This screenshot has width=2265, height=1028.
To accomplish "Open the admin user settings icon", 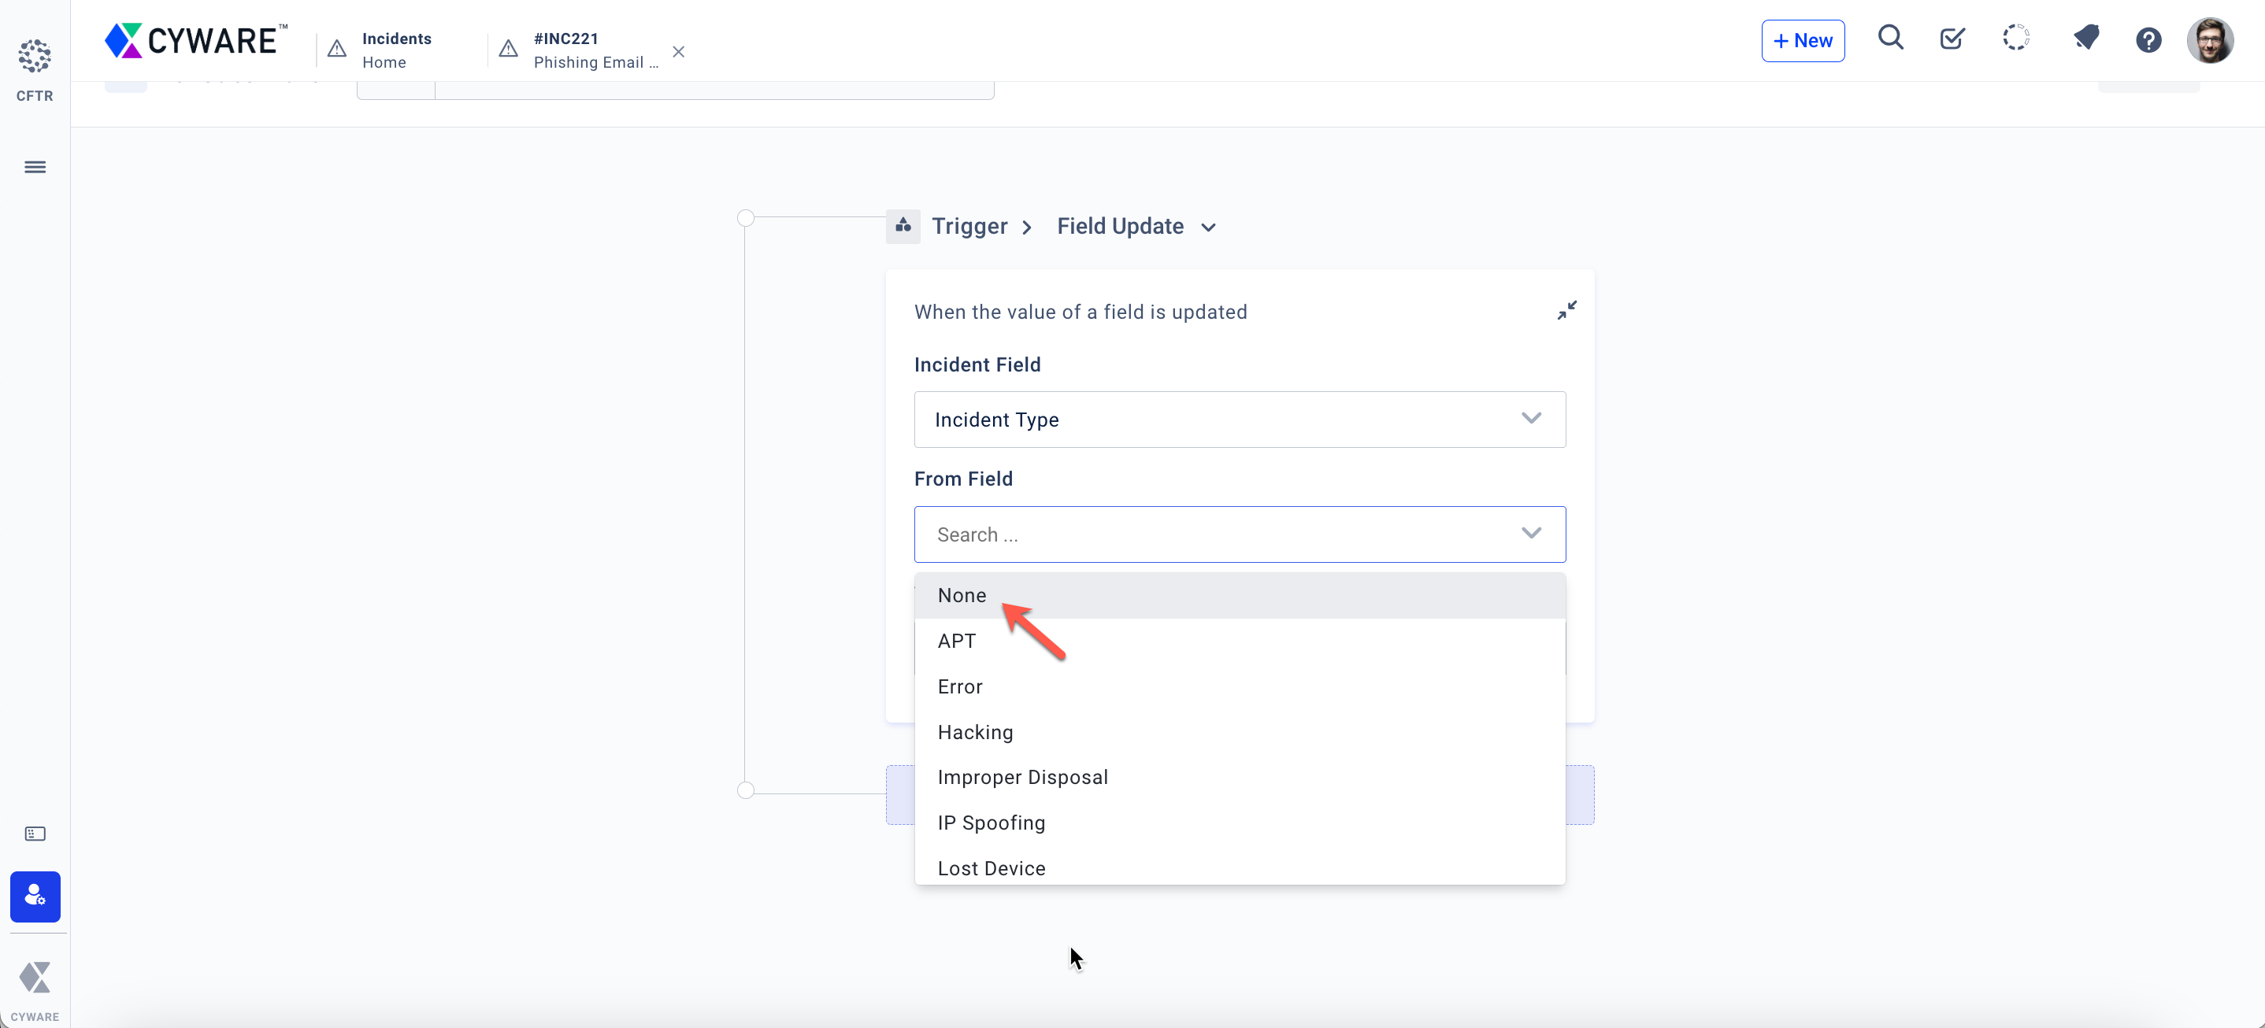I will (x=35, y=895).
